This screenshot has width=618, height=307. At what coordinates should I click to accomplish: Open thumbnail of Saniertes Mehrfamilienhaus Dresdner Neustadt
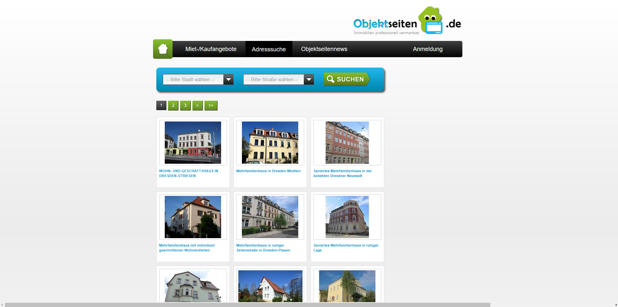(347, 143)
